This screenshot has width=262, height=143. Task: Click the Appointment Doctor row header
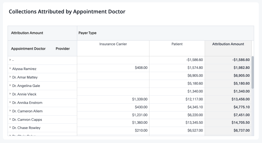click(x=28, y=49)
